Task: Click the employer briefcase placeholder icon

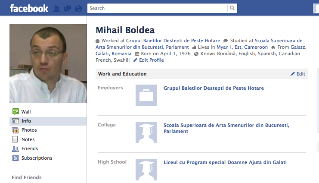Action: pyautogui.click(x=146, y=95)
